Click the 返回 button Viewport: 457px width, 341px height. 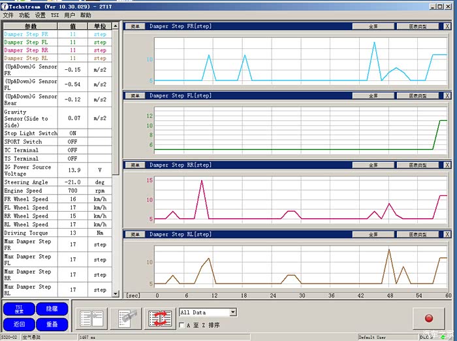18,323
